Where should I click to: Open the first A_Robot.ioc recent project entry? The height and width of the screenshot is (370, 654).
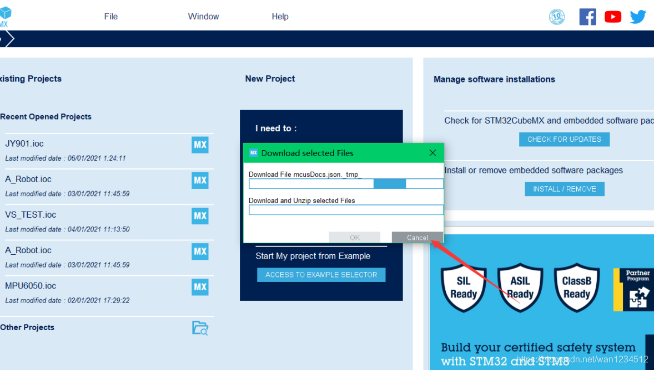point(28,179)
